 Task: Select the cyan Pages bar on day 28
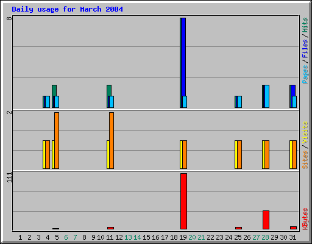coord(267,96)
